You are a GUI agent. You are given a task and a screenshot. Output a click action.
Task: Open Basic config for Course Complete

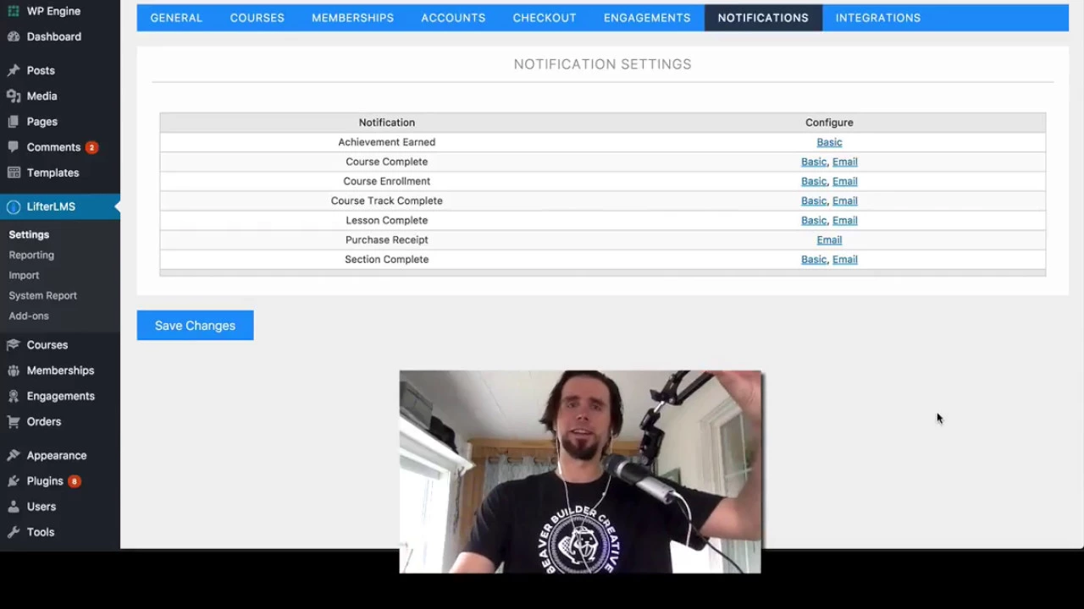814,162
